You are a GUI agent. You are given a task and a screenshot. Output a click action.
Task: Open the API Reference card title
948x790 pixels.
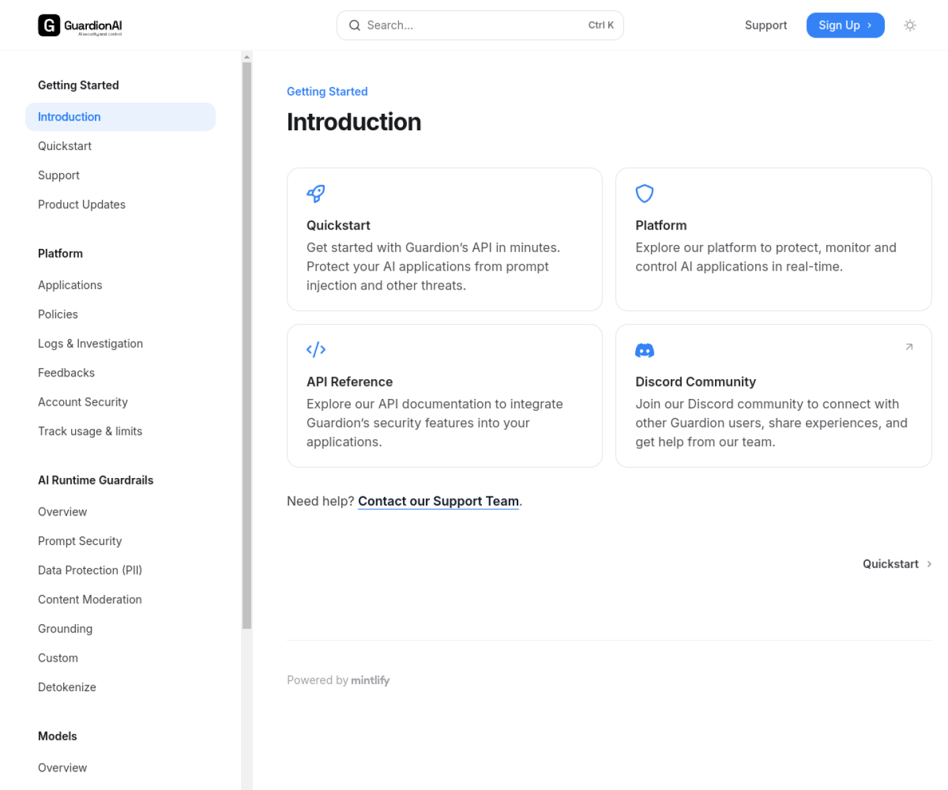pyautogui.click(x=350, y=382)
